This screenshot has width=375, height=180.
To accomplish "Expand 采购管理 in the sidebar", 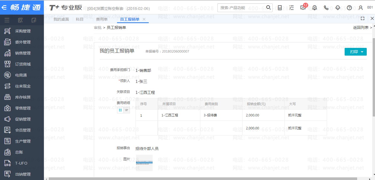I will [23, 31].
